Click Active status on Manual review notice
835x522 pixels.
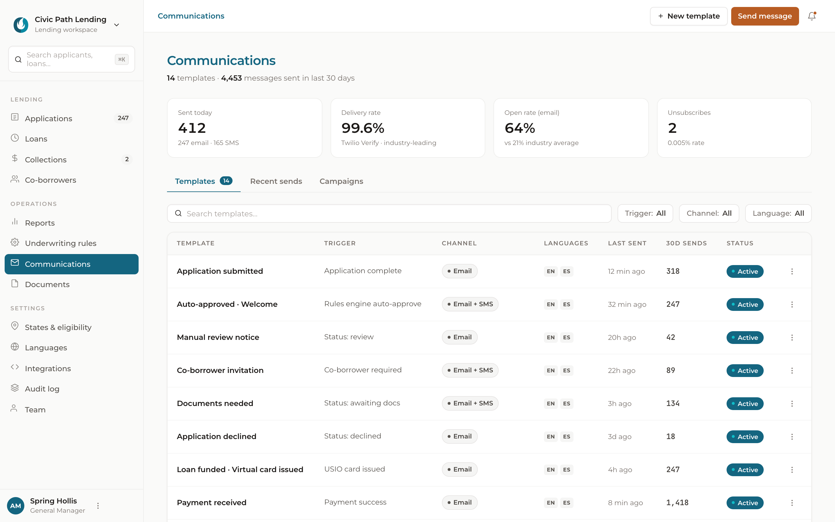(x=745, y=338)
